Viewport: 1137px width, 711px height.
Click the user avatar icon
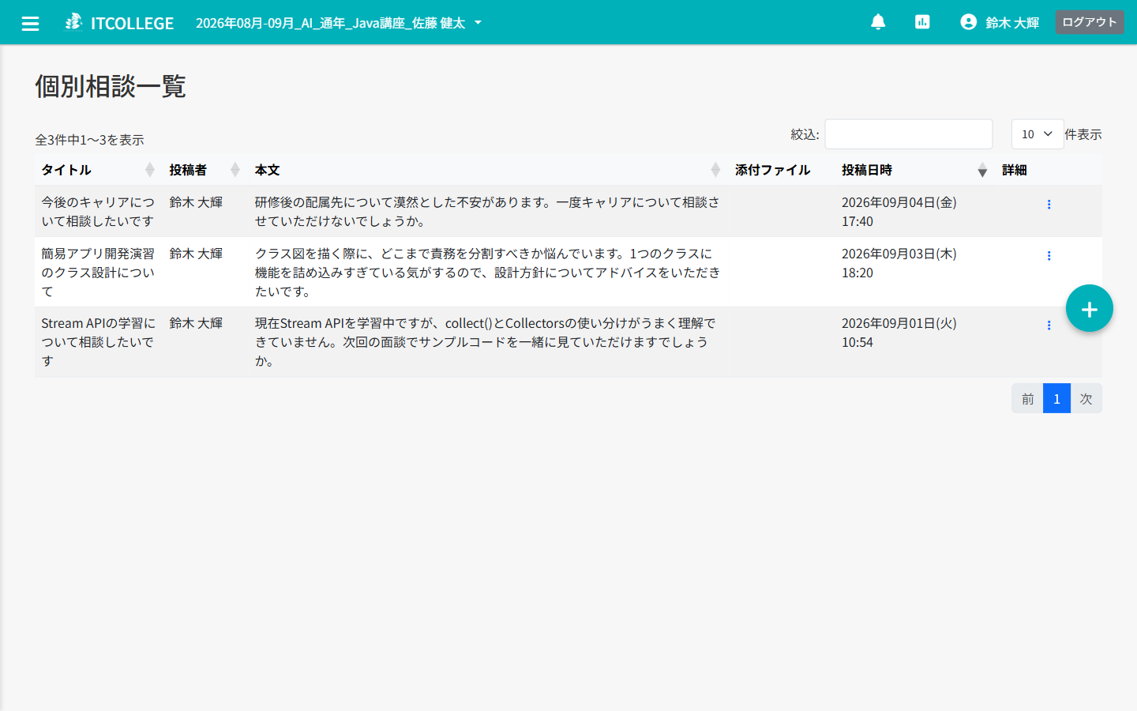click(x=969, y=22)
